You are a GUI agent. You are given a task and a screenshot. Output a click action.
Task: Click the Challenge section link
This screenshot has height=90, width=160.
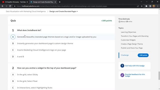(125, 55)
